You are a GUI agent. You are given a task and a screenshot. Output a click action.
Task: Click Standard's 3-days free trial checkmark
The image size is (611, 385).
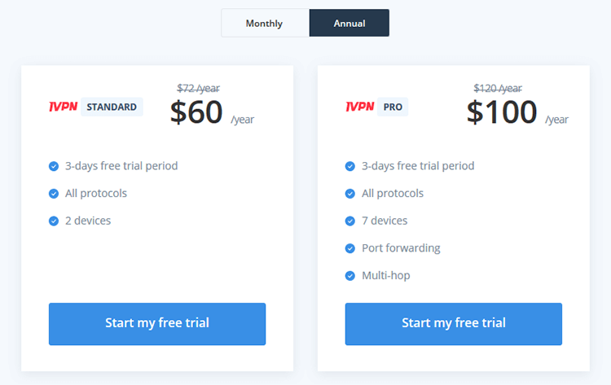coord(54,166)
